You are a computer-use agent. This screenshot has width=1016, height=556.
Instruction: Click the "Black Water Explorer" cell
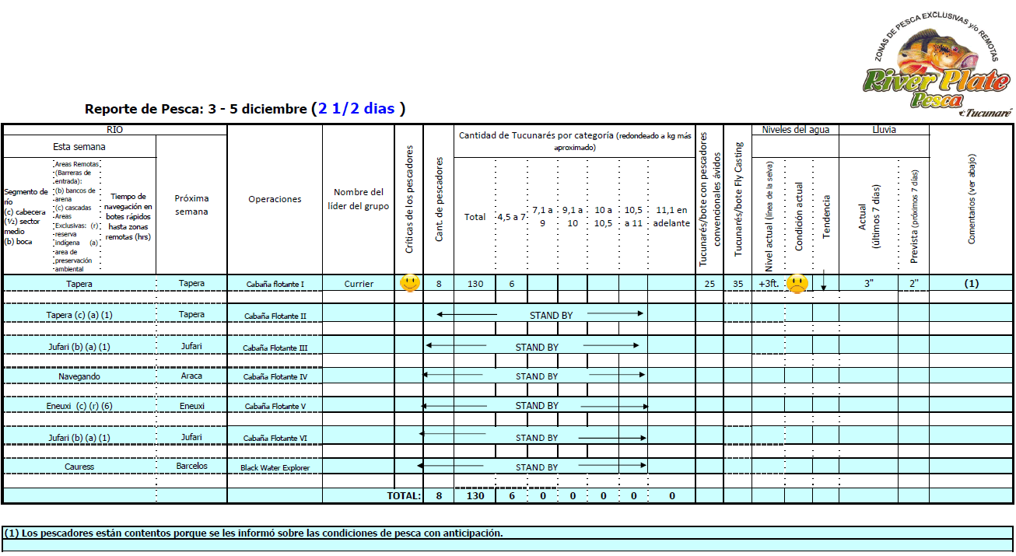(275, 468)
